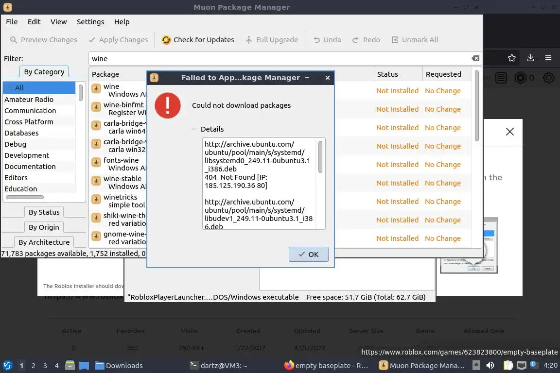Click the eject removable media tray icon
Image resolution: width=560 pixels, height=373 pixels.
476,365
